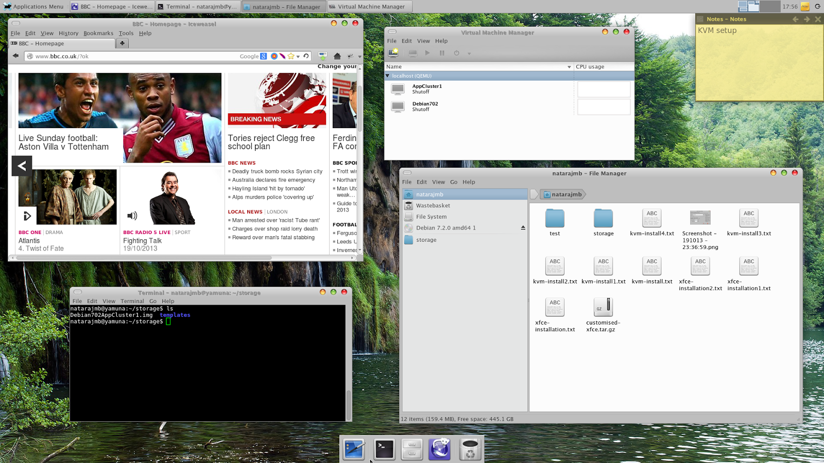
Task: Click the logout action icon in the panel
Action: (817, 7)
